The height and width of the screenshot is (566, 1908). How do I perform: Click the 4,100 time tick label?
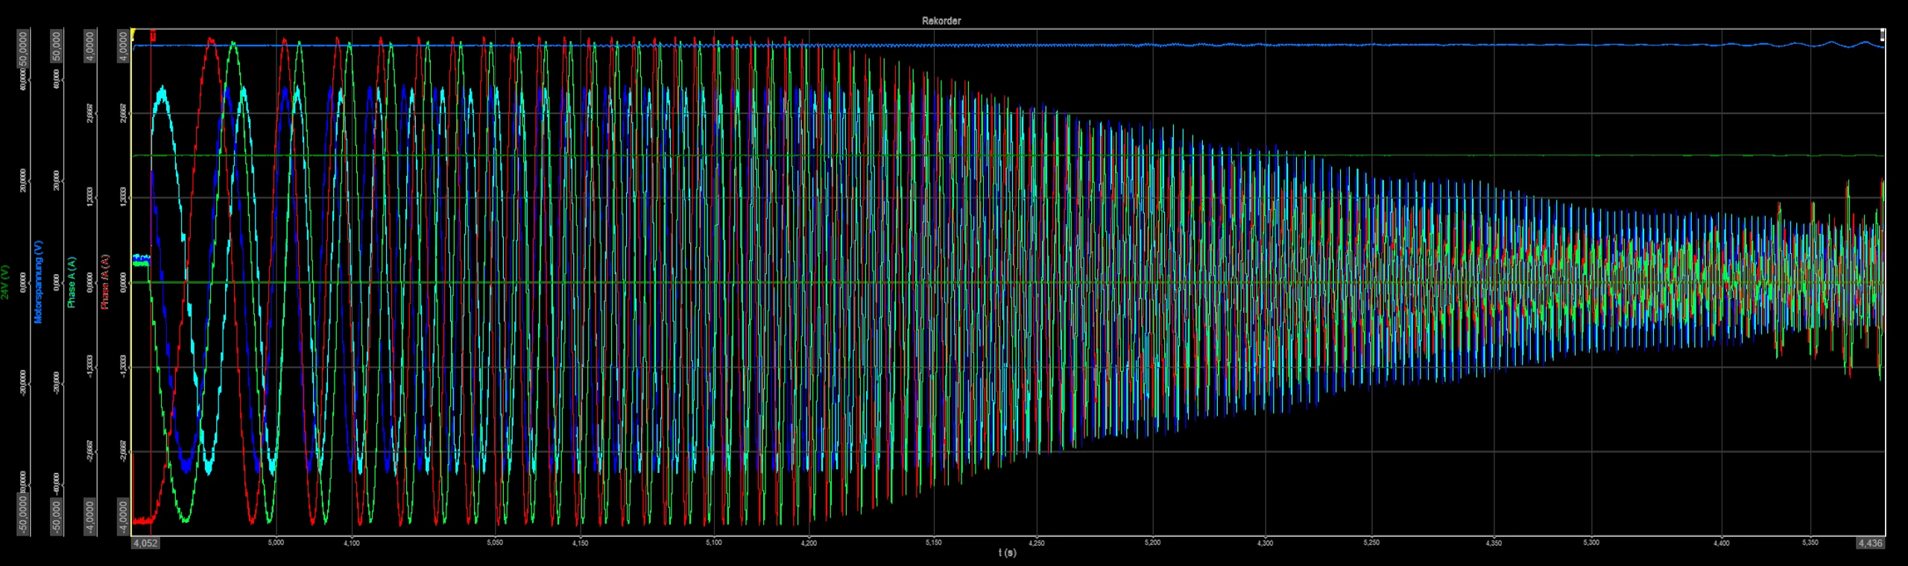pos(352,543)
